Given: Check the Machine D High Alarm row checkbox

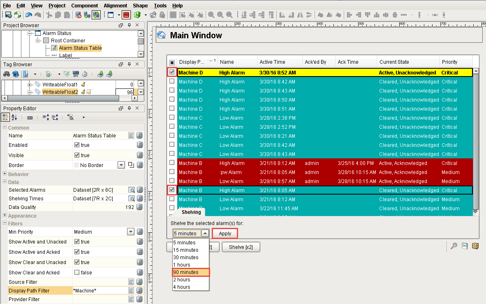Looking at the screenshot, I should pyautogui.click(x=172, y=72).
